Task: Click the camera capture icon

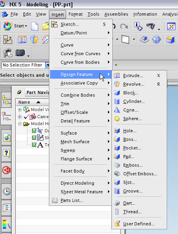Action: [x=20, y=53]
